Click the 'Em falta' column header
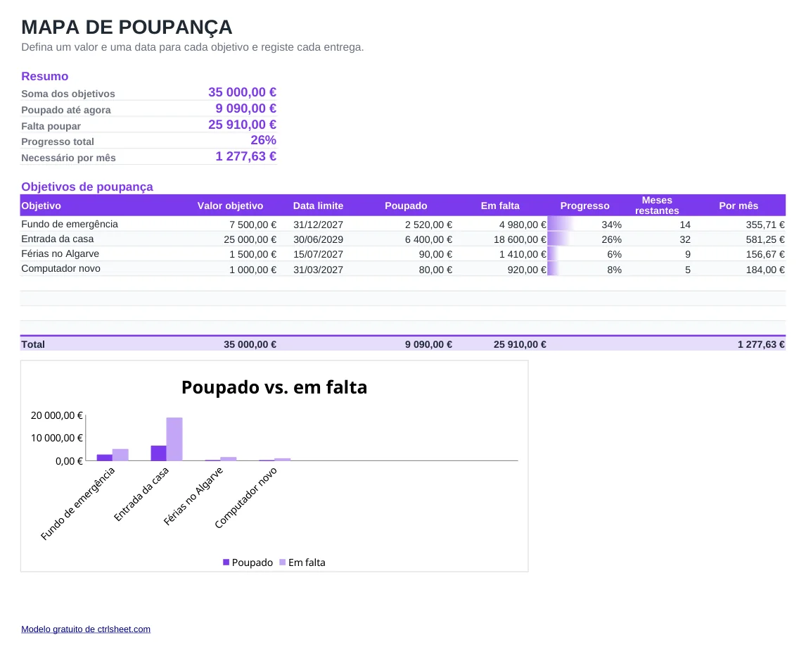This screenshot has height=654, width=806. pos(500,206)
